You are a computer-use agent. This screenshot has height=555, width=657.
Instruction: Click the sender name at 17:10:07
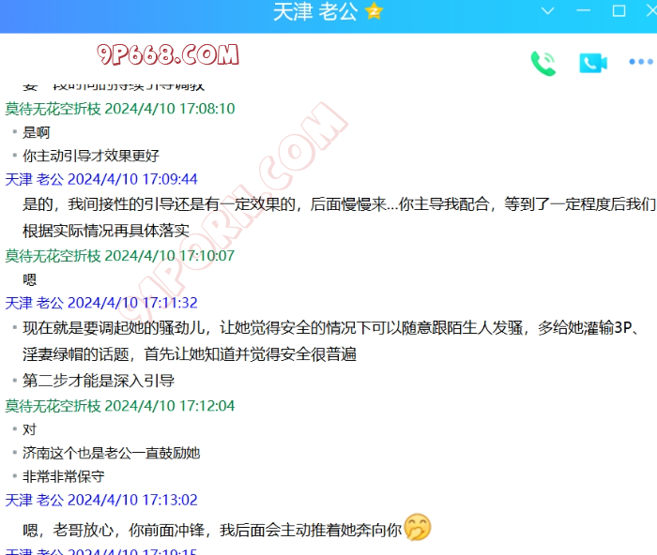pyautogui.click(x=53, y=255)
